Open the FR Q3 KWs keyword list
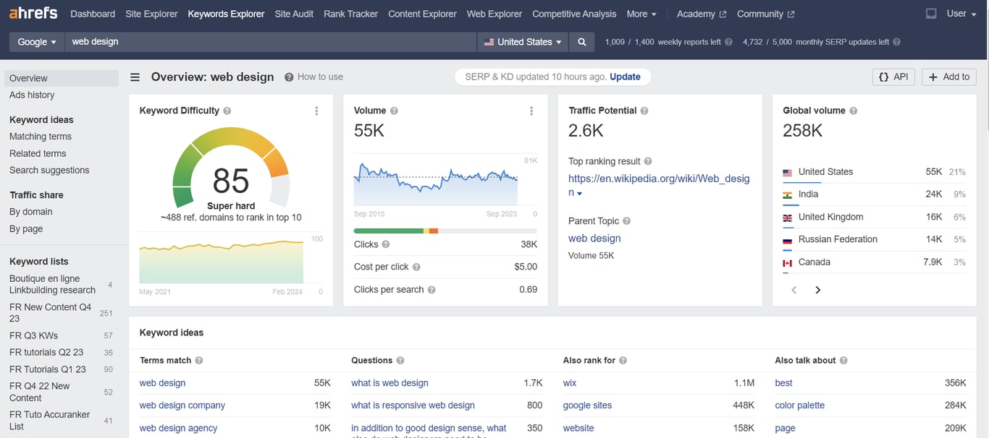Viewport: 989px width, 438px height. point(32,335)
